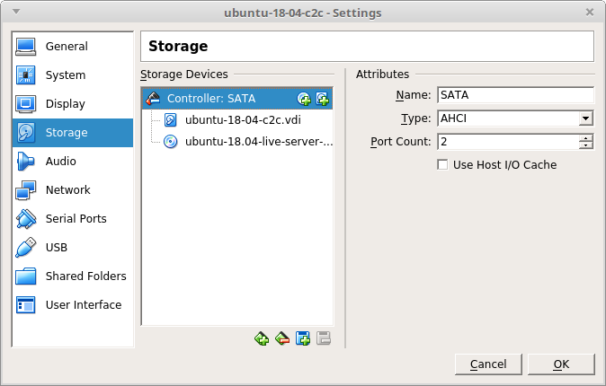Click the controller Name text field
The height and width of the screenshot is (386, 606).
point(514,95)
